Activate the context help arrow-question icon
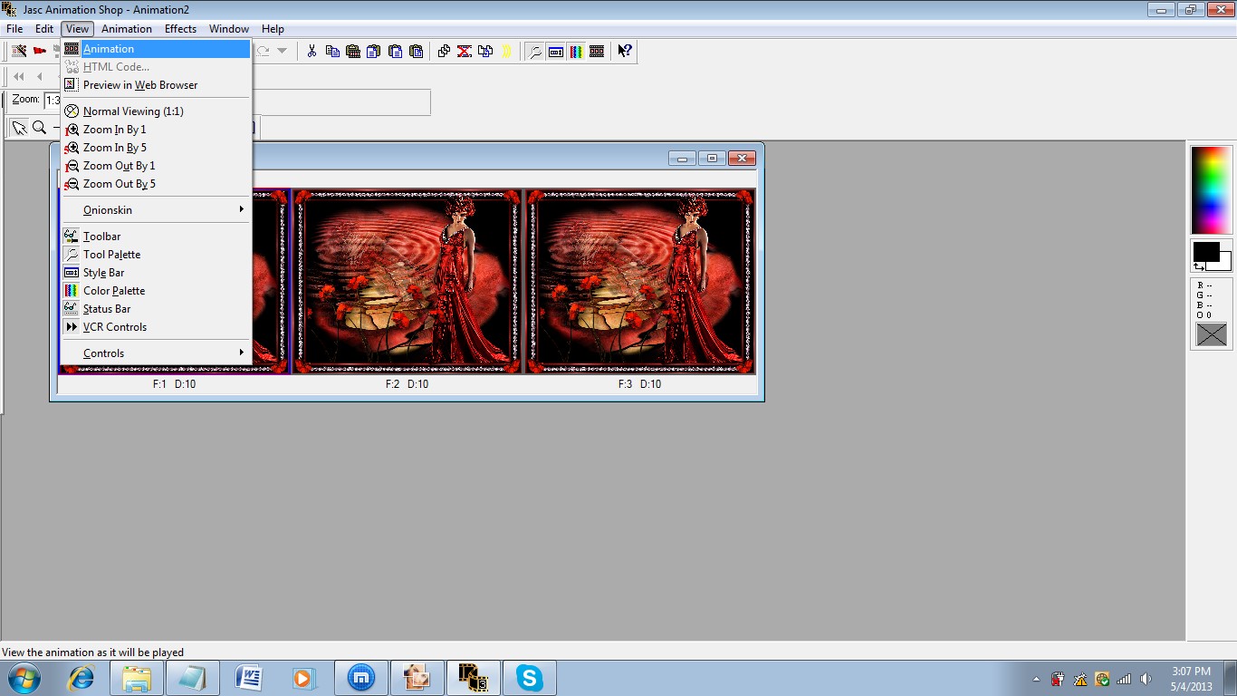The image size is (1237, 696). click(x=624, y=51)
